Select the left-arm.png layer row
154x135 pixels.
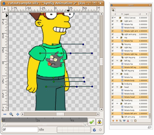(x=130, y=117)
